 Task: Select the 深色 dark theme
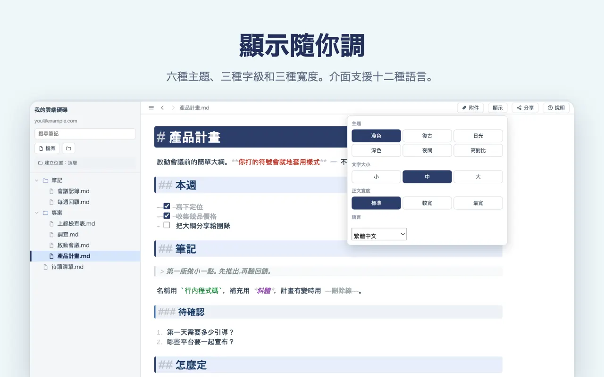coord(376,150)
